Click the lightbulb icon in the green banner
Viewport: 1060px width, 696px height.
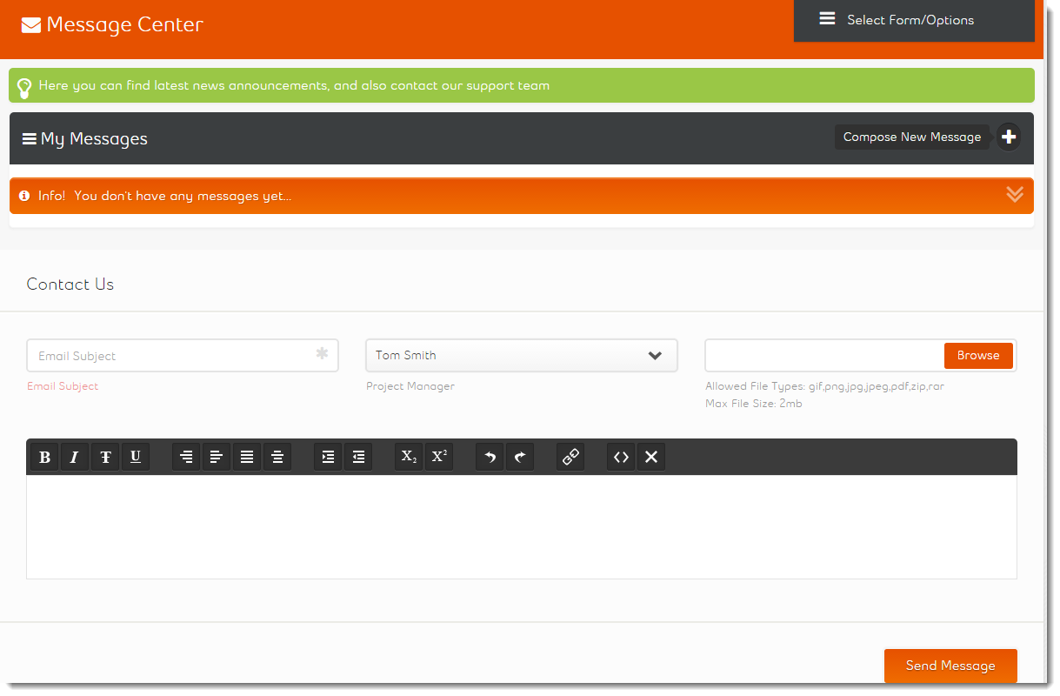pyautogui.click(x=24, y=87)
